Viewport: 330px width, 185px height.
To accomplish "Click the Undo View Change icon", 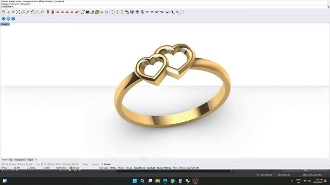I will 32,12.
